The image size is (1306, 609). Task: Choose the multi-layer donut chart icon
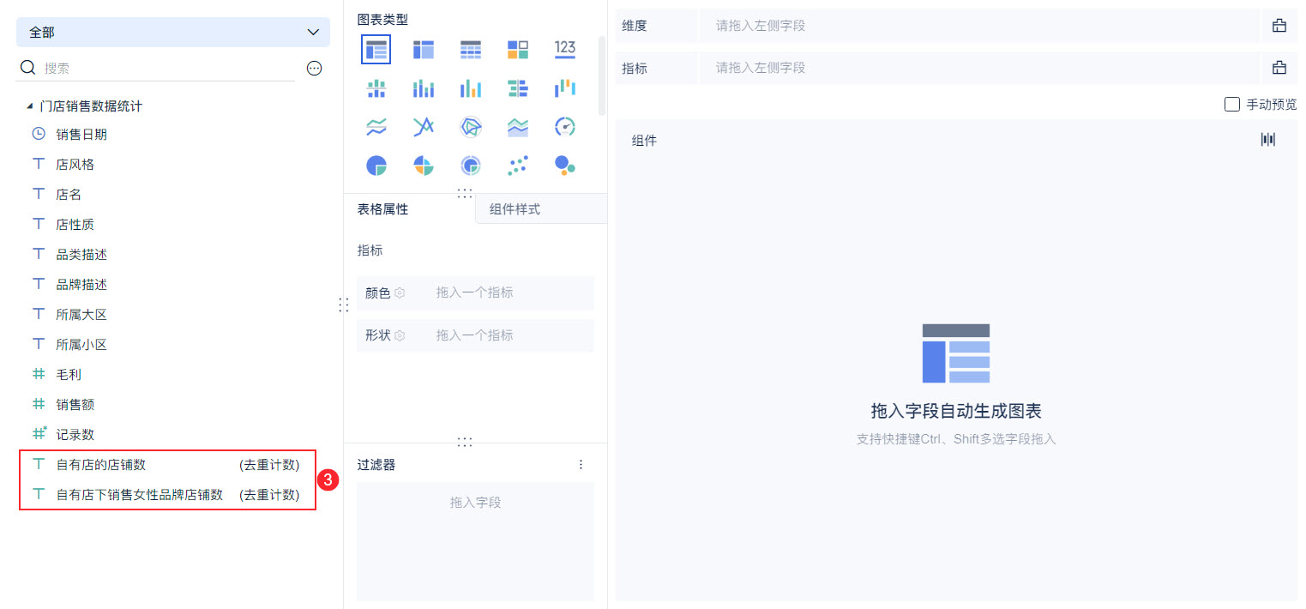point(471,166)
